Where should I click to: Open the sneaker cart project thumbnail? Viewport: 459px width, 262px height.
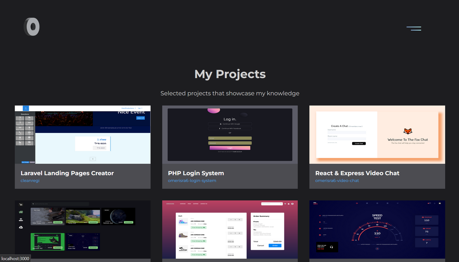pos(230,229)
